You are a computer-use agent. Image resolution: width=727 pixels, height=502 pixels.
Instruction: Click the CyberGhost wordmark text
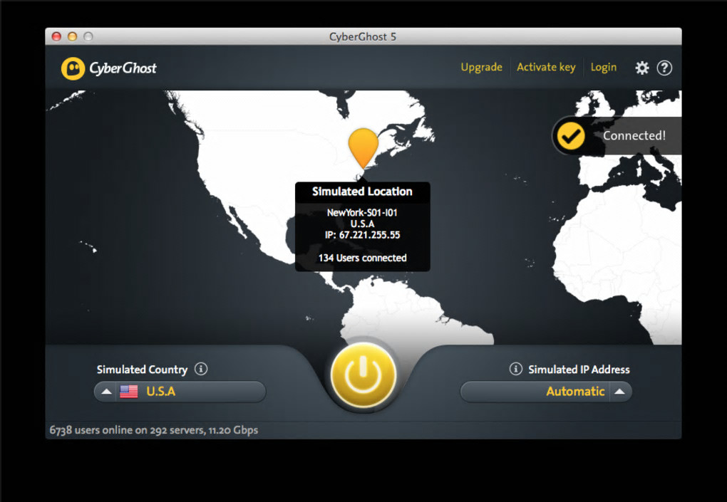(x=123, y=68)
